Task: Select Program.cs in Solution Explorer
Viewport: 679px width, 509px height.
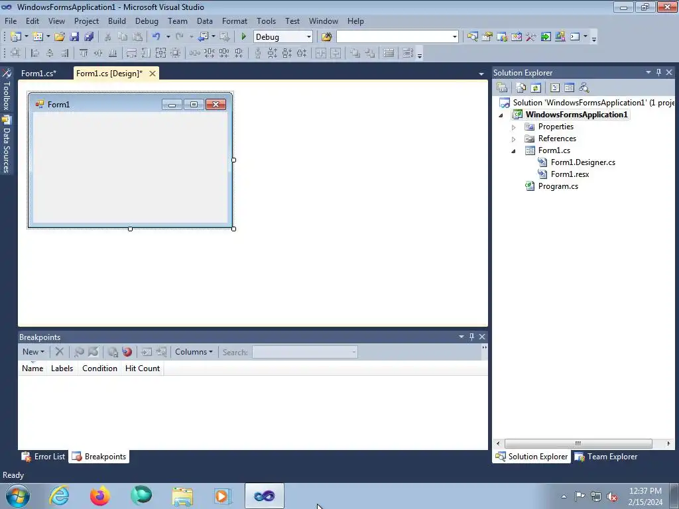Action: pos(558,186)
